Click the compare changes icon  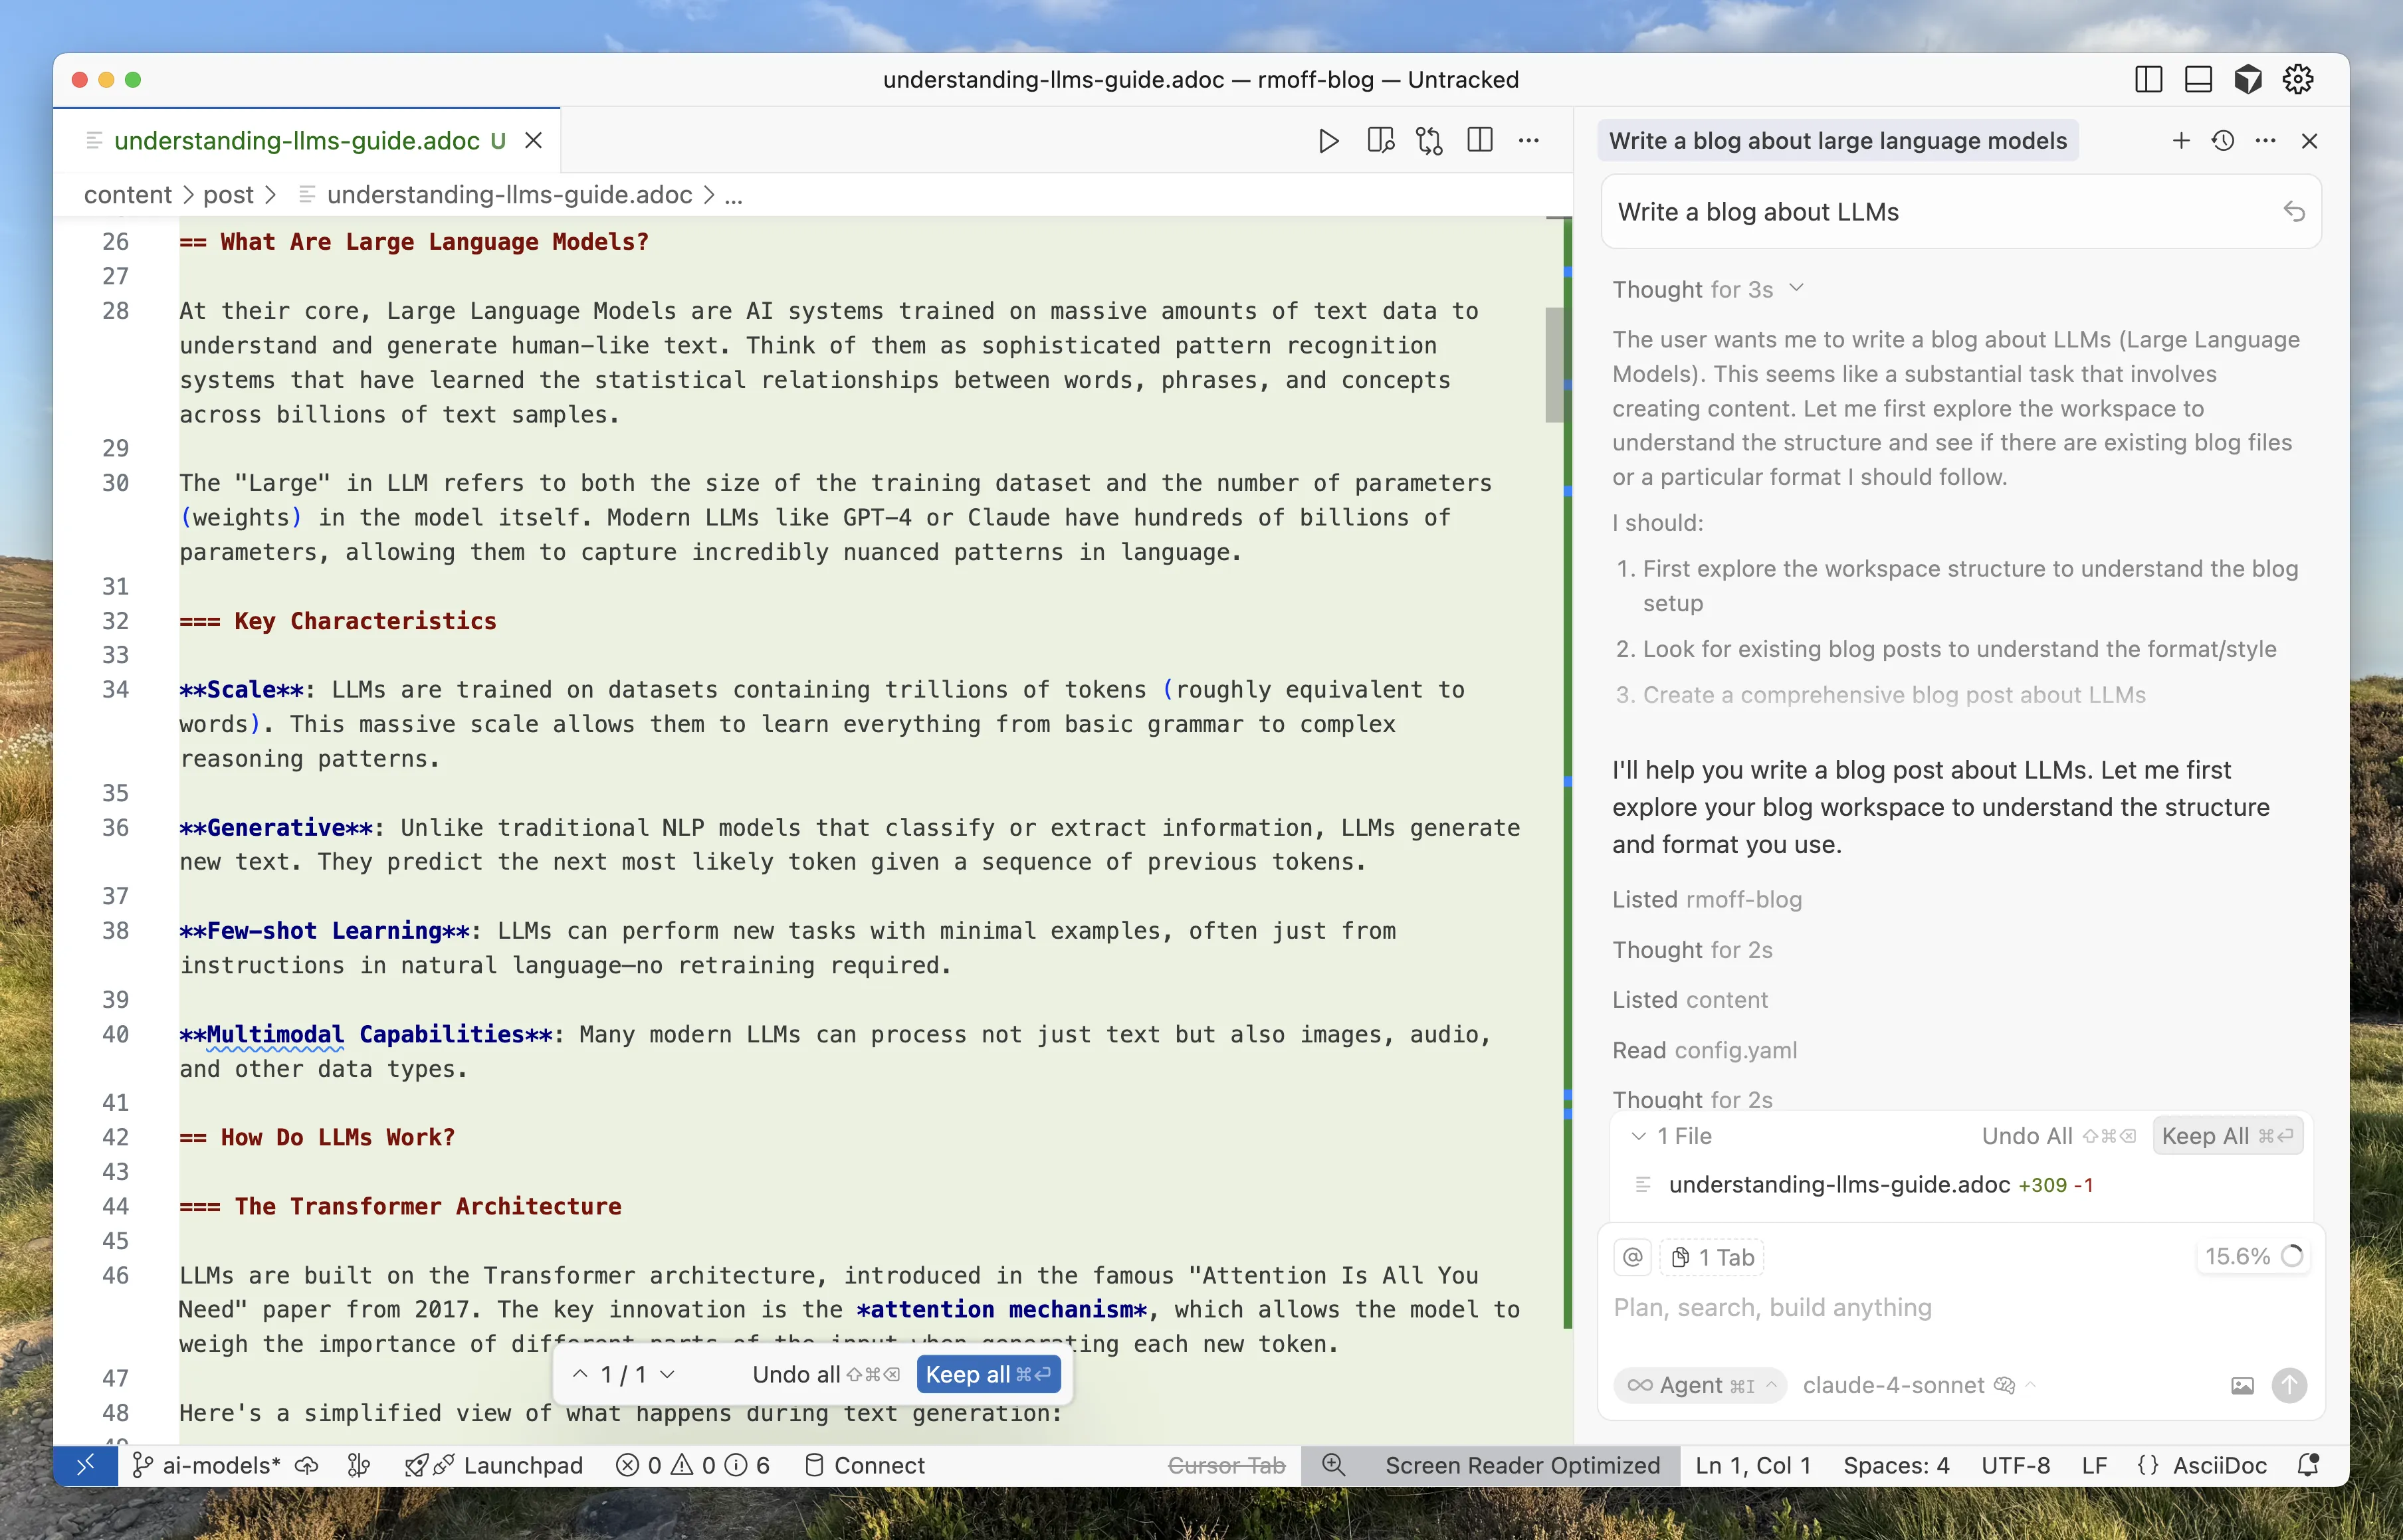(x=1429, y=141)
